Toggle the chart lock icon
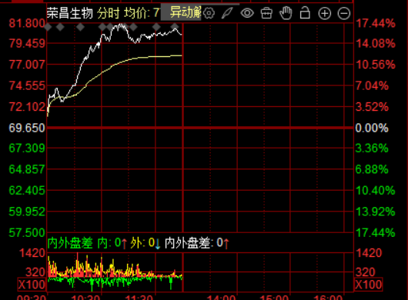This screenshot has height=300, width=408. (305, 13)
